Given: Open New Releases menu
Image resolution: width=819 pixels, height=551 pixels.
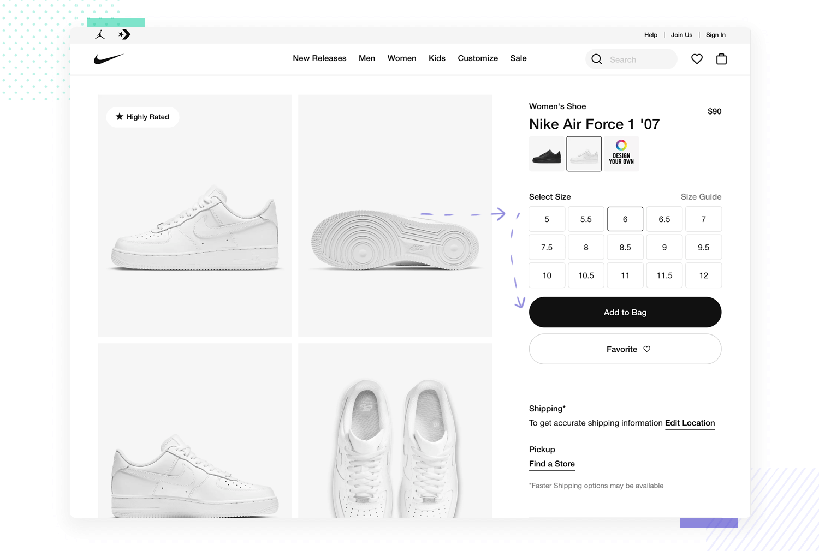Looking at the screenshot, I should pos(319,58).
